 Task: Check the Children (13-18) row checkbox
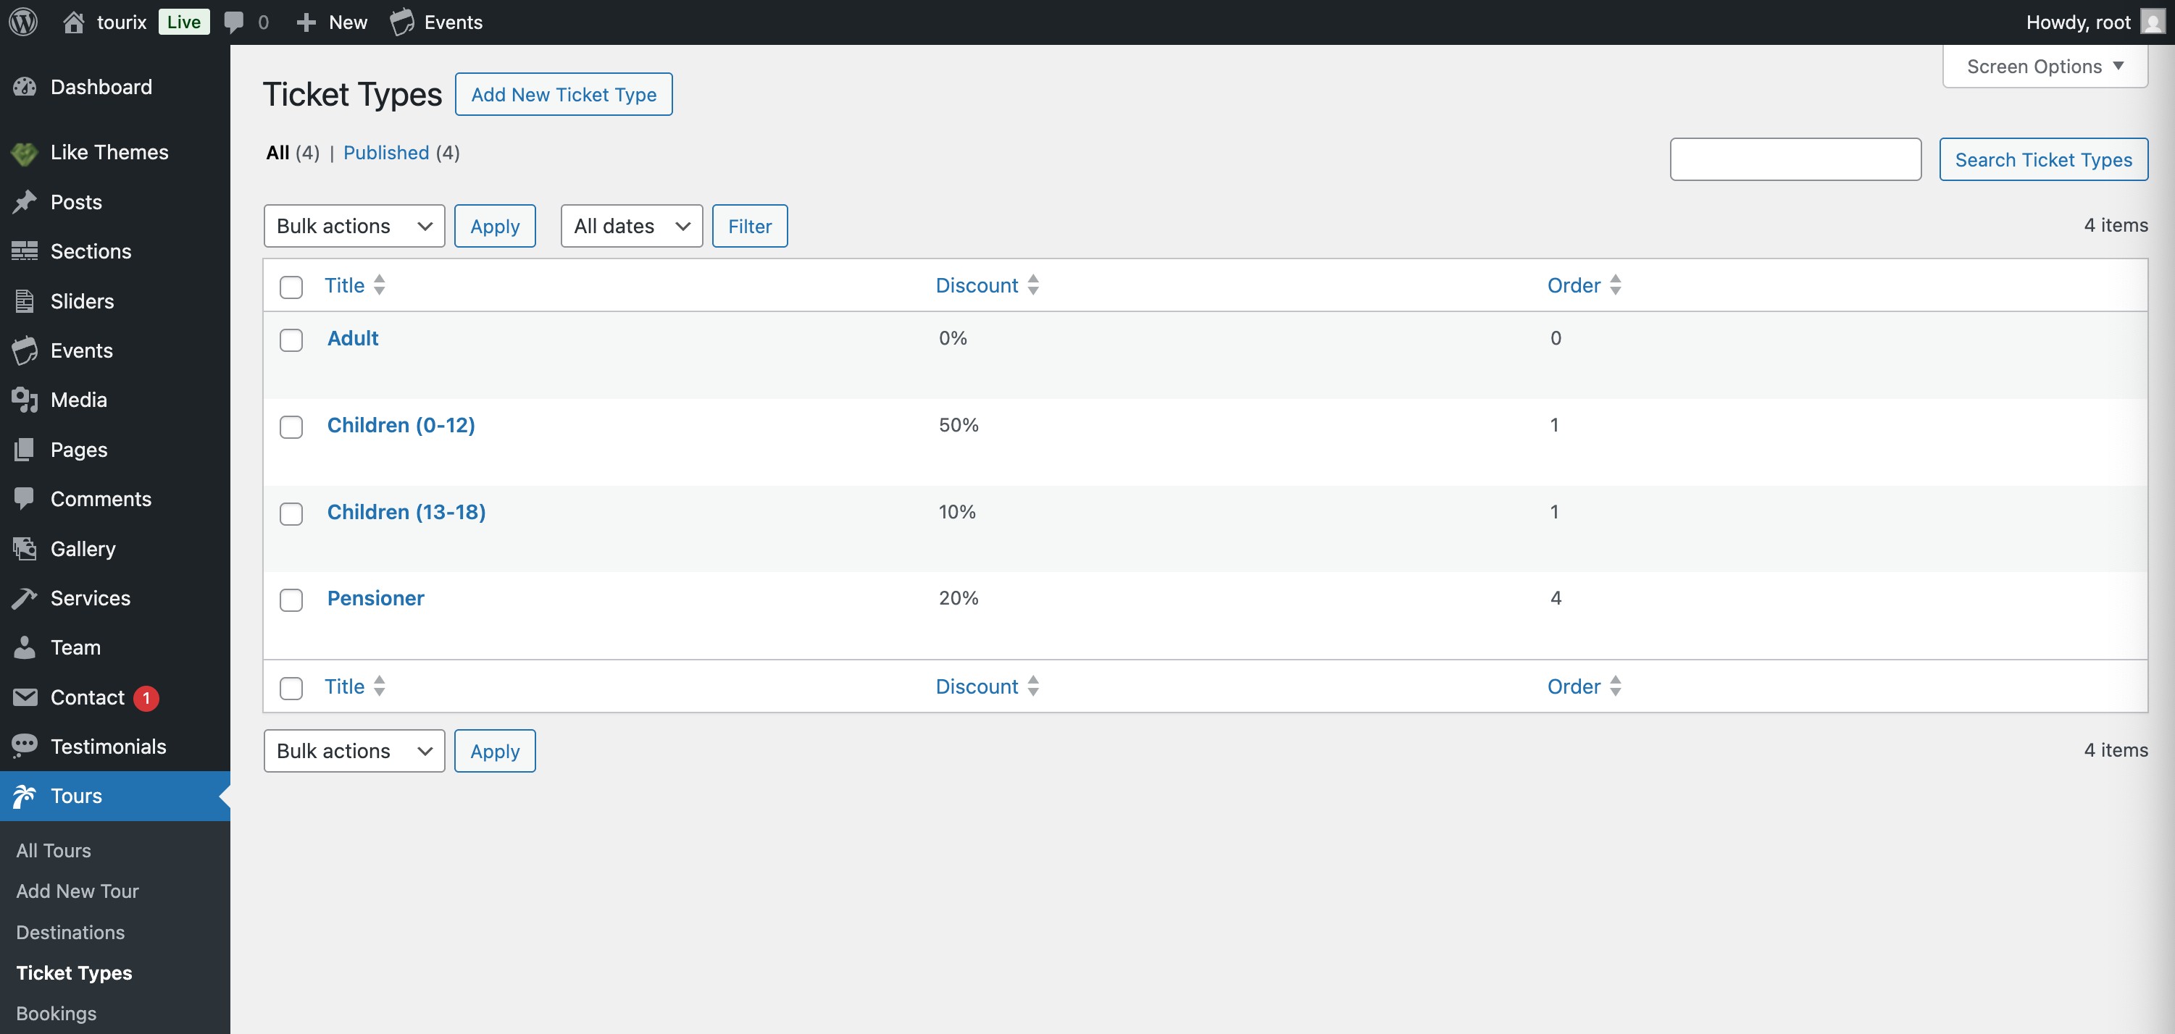tap(291, 514)
